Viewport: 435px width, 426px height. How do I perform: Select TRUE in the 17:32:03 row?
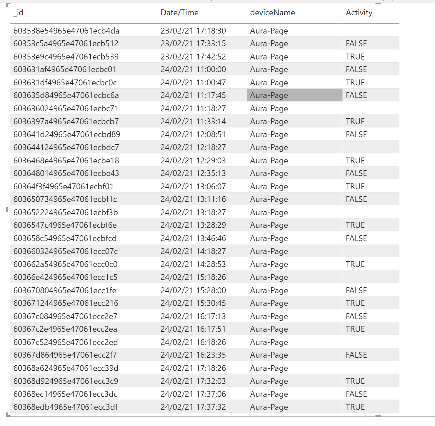click(x=355, y=381)
